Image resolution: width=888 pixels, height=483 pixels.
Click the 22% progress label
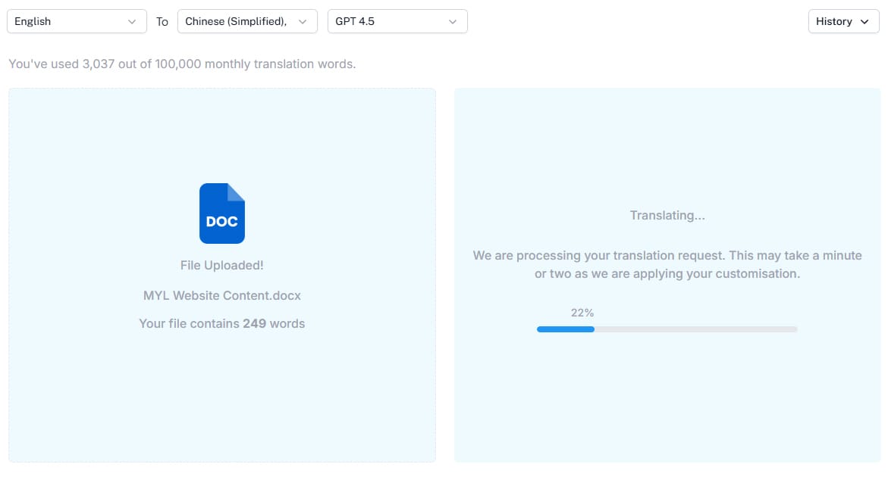(x=582, y=312)
